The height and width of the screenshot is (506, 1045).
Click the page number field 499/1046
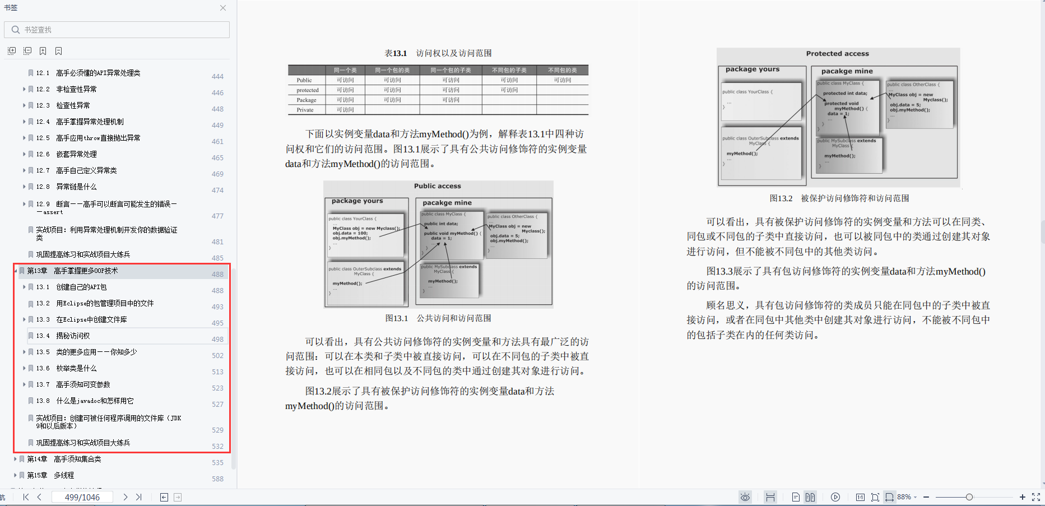pyautogui.click(x=82, y=497)
